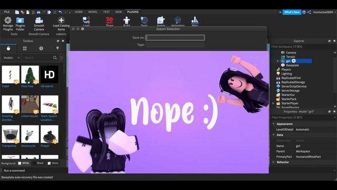This screenshot has height=190, width=337.
Task: Open the Models category dropdown
Action: [x=12, y=58]
